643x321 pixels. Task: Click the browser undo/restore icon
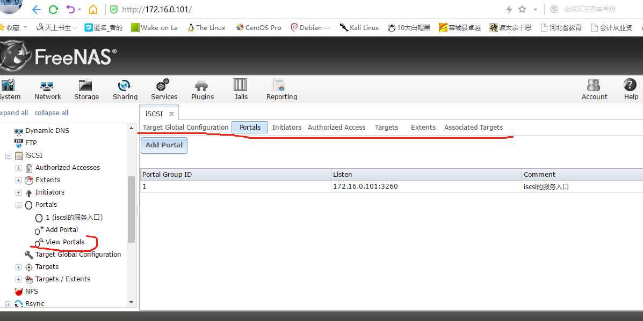coord(70,10)
